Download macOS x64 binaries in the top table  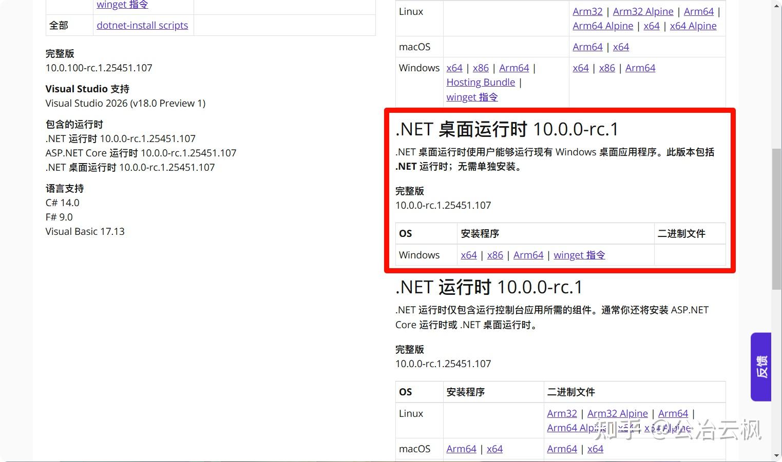(x=621, y=47)
